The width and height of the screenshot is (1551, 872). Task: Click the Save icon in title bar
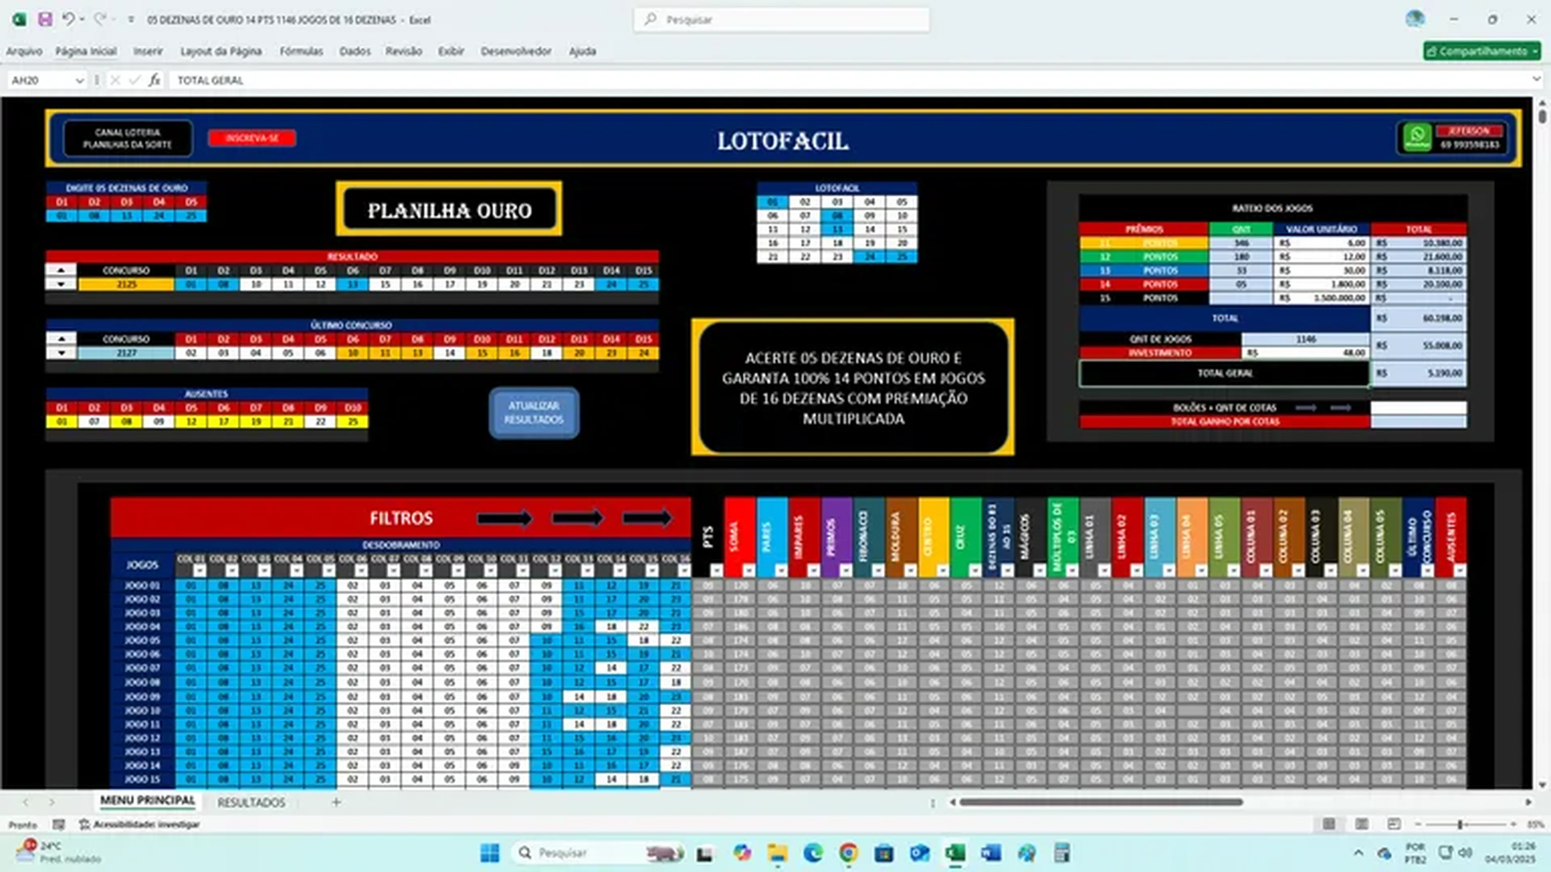45,19
